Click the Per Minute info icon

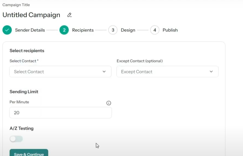click(109, 103)
